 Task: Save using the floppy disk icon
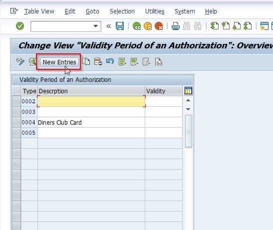coord(120,26)
